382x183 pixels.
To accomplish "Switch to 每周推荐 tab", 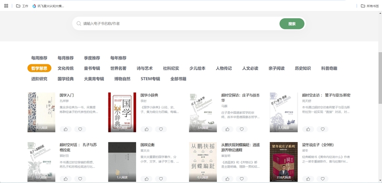I will 39,58.
